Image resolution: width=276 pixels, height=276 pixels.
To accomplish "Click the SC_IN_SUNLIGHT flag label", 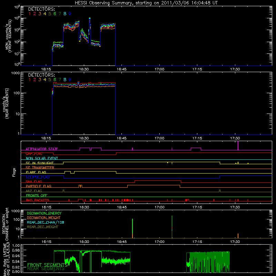I will pos(40,163).
